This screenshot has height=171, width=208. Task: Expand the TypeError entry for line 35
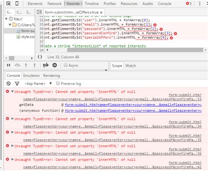(12, 132)
